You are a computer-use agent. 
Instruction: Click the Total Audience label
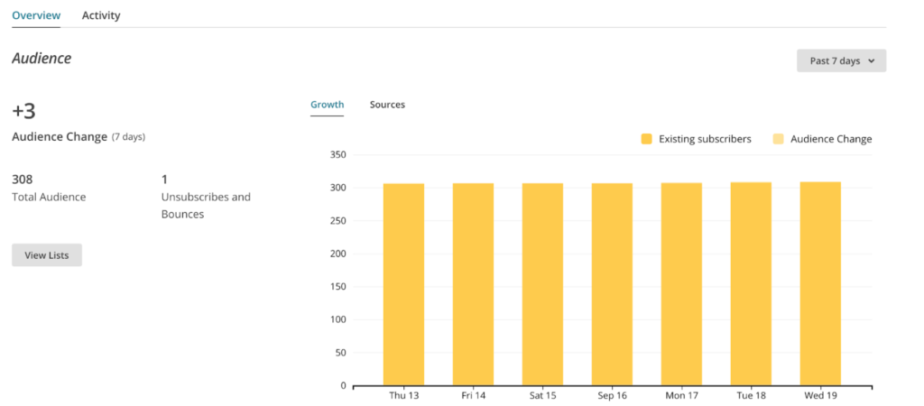49,197
